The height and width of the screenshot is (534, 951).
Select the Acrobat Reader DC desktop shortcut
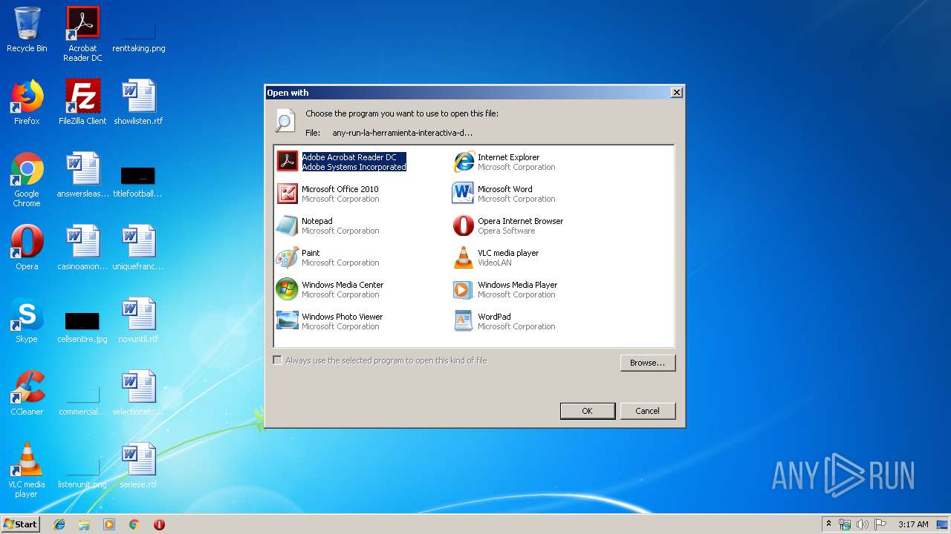pos(82,34)
